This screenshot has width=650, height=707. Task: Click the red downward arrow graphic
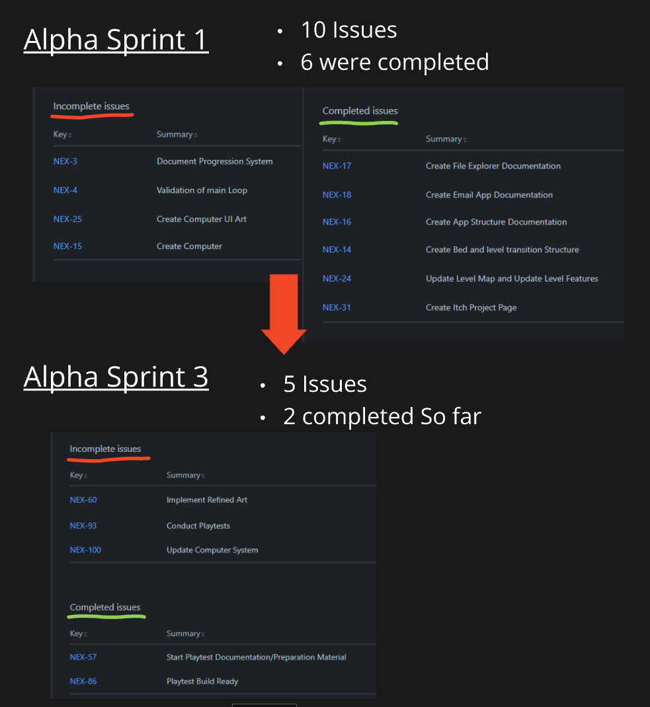284,315
